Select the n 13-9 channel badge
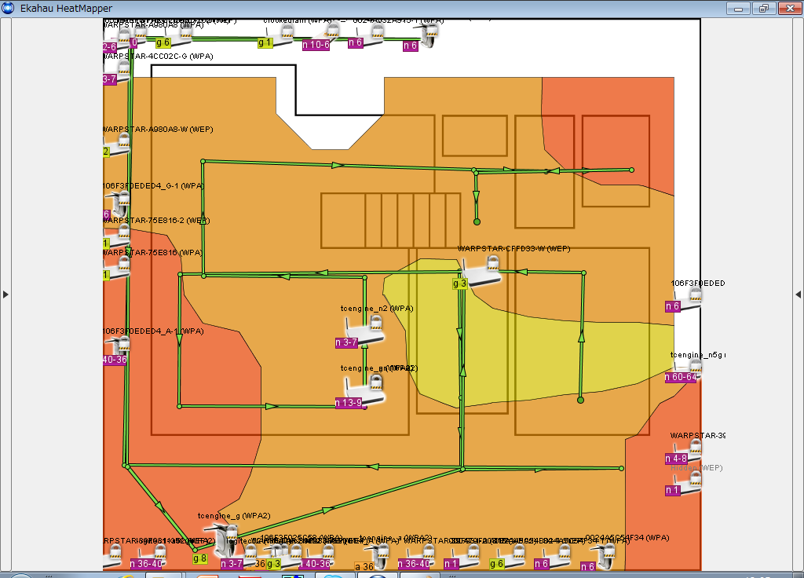Image resolution: width=804 pixels, height=578 pixels. tap(349, 403)
